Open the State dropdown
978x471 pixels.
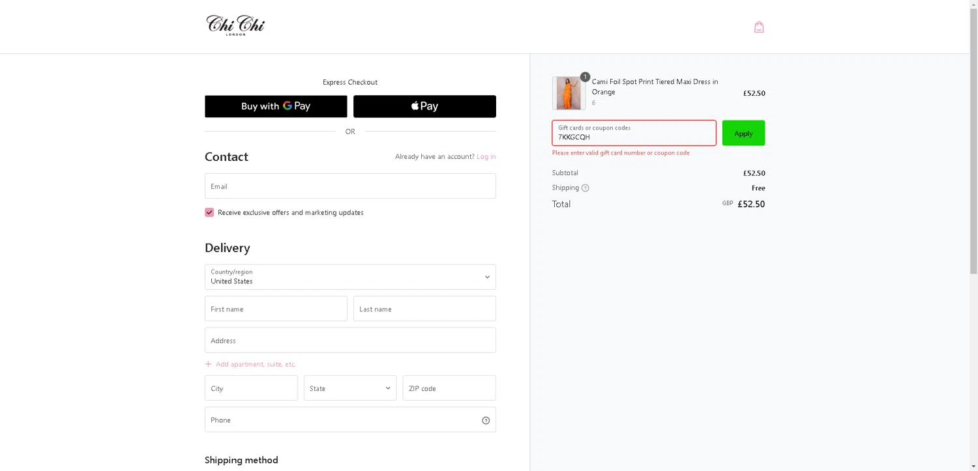point(350,388)
